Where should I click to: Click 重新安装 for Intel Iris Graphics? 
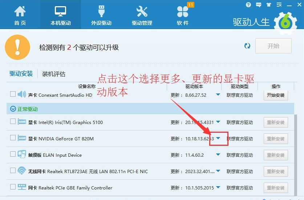click(x=276, y=122)
